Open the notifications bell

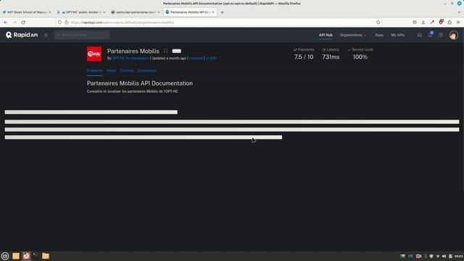pyautogui.click(x=430, y=35)
